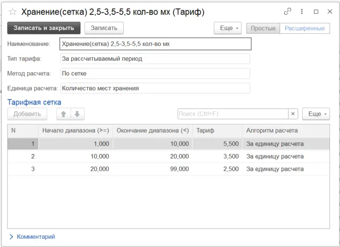Select range start 20,000 in row 3
340x247 pixels.
pyautogui.click(x=76, y=169)
